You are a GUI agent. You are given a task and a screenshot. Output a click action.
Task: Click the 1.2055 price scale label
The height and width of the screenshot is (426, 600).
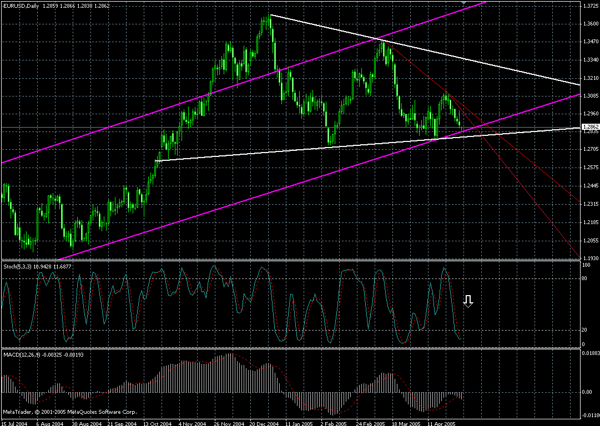(589, 241)
